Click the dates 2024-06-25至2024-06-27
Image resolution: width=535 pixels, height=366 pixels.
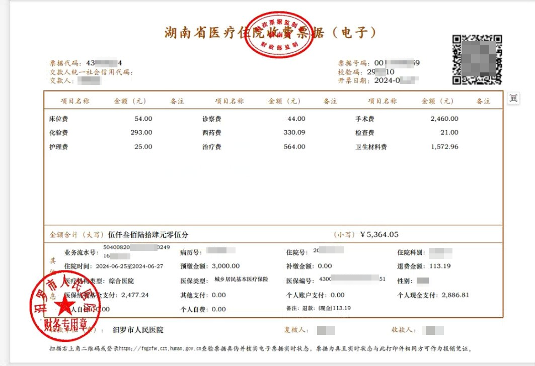pos(130,266)
